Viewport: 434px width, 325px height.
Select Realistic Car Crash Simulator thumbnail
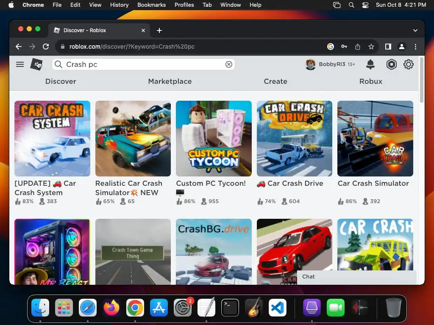(133, 138)
